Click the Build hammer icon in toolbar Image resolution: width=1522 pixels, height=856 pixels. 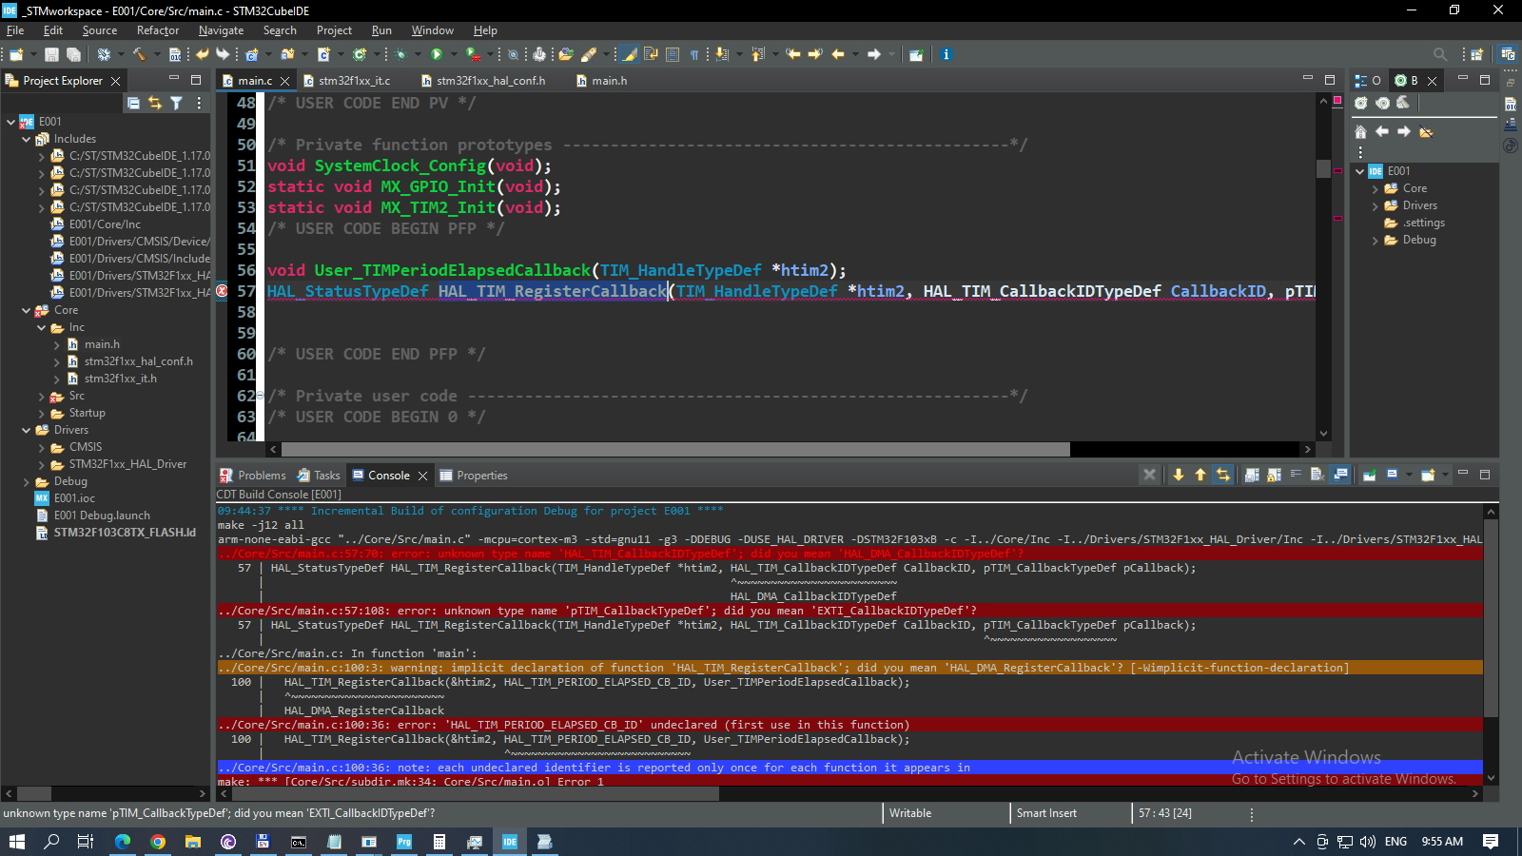tap(139, 54)
